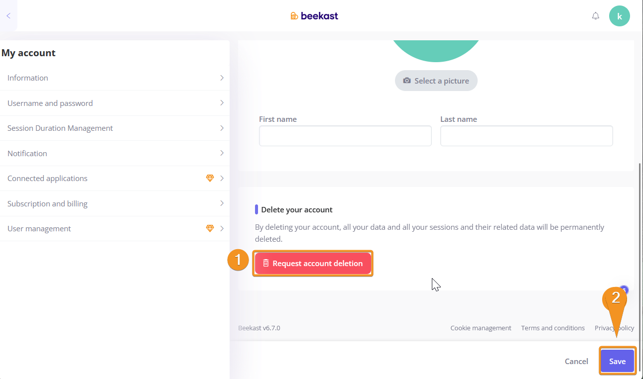
Task: Click the trash icon on the deletion button
Action: 266,263
